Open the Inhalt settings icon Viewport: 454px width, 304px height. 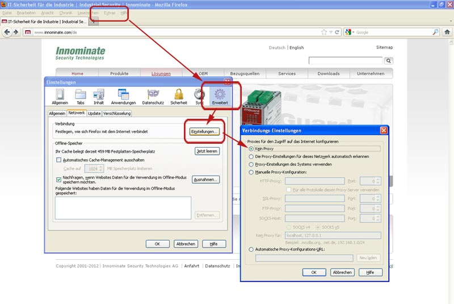(99, 95)
